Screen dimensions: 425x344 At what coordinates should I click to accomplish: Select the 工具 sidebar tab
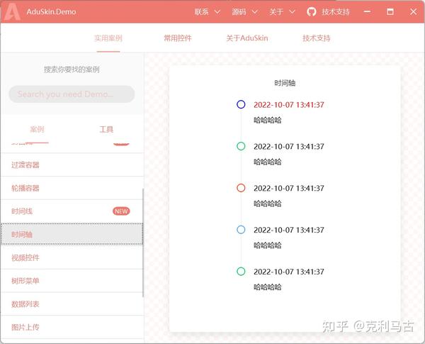click(x=106, y=129)
